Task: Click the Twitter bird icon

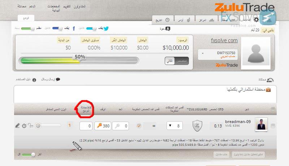Action: point(106,29)
